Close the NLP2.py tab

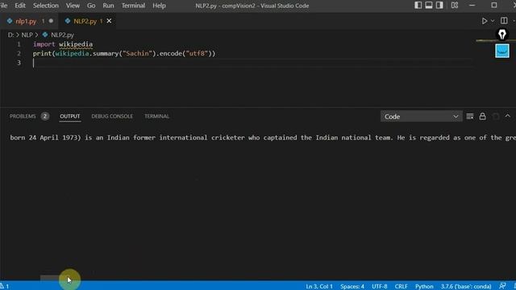[x=109, y=21]
